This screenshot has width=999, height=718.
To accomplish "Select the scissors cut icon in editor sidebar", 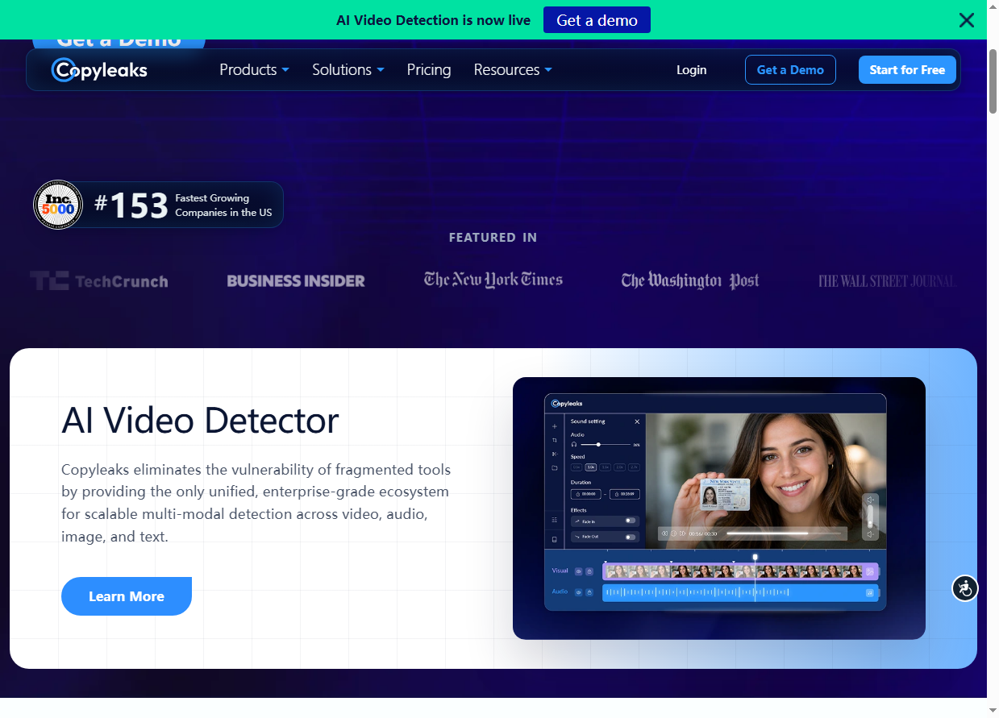I will (x=555, y=454).
